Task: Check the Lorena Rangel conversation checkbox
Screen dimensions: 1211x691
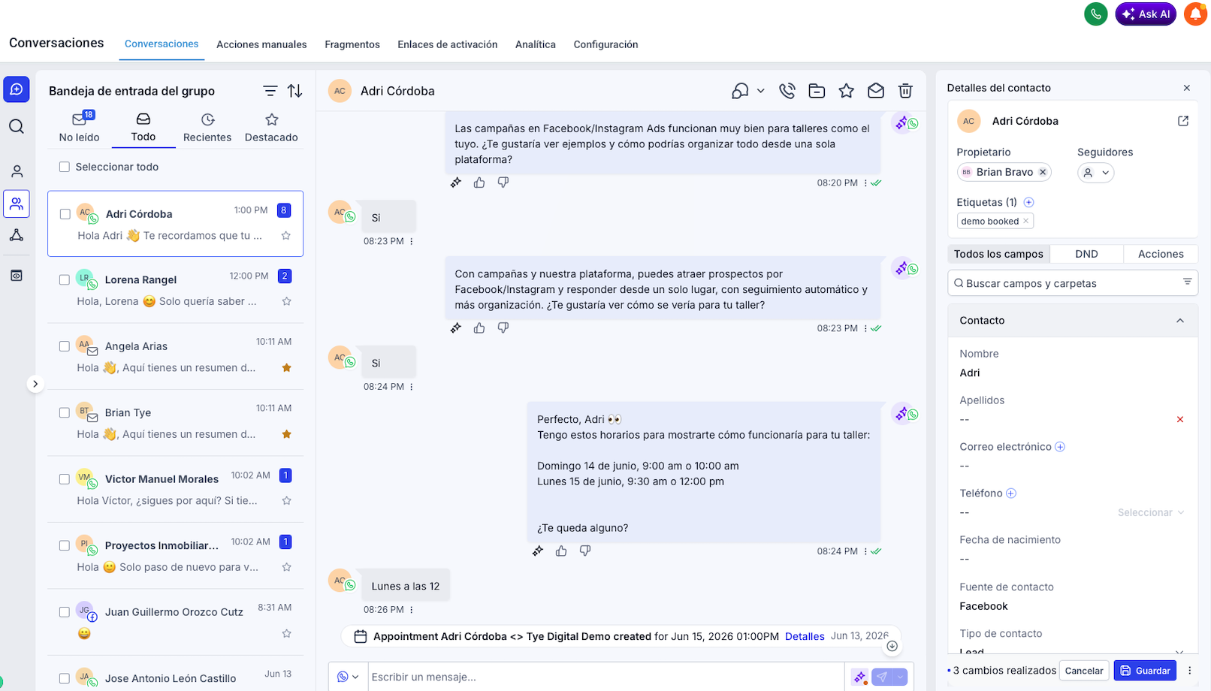Action: pyautogui.click(x=65, y=279)
